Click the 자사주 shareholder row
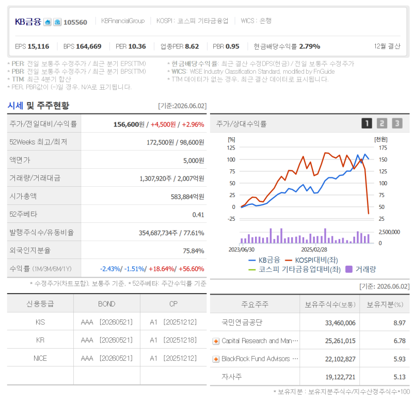The height and width of the screenshot is (404, 413). [x=310, y=377]
